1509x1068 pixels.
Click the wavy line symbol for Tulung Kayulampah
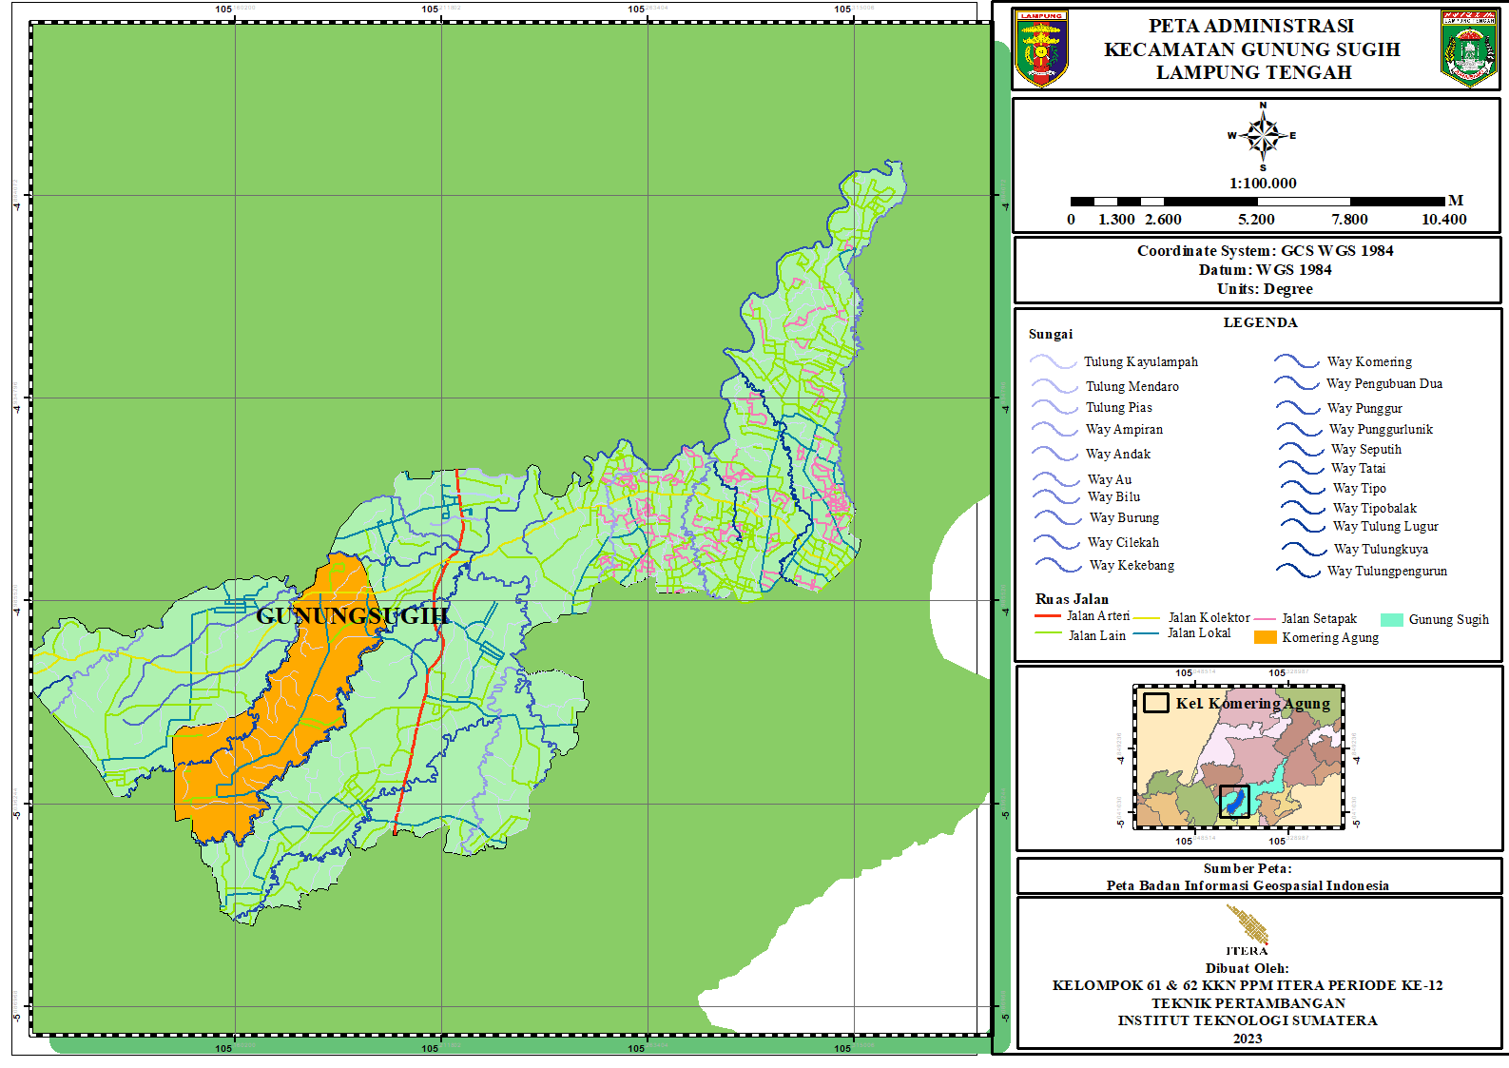1054,361
